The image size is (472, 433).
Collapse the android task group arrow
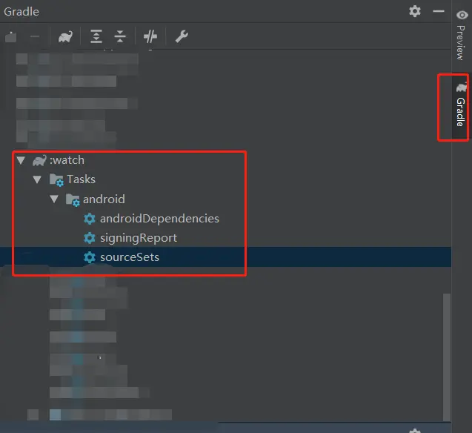click(x=54, y=199)
